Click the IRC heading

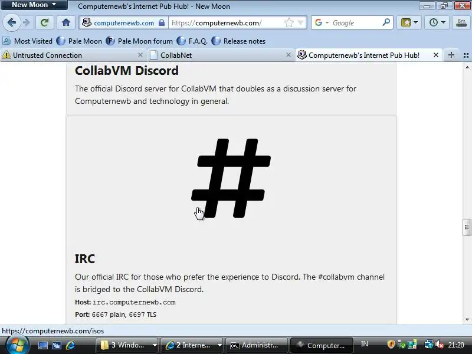pos(85,259)
